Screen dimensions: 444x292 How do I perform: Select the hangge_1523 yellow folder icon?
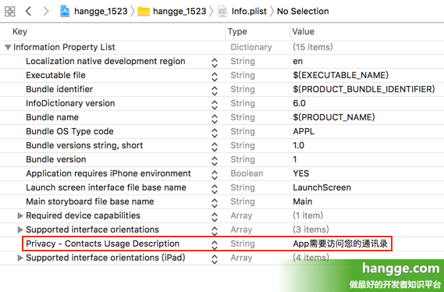pyautogui.click(x=144, y=12)
